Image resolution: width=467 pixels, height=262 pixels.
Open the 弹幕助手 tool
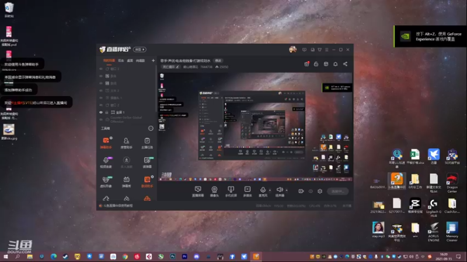pos(106,143)
